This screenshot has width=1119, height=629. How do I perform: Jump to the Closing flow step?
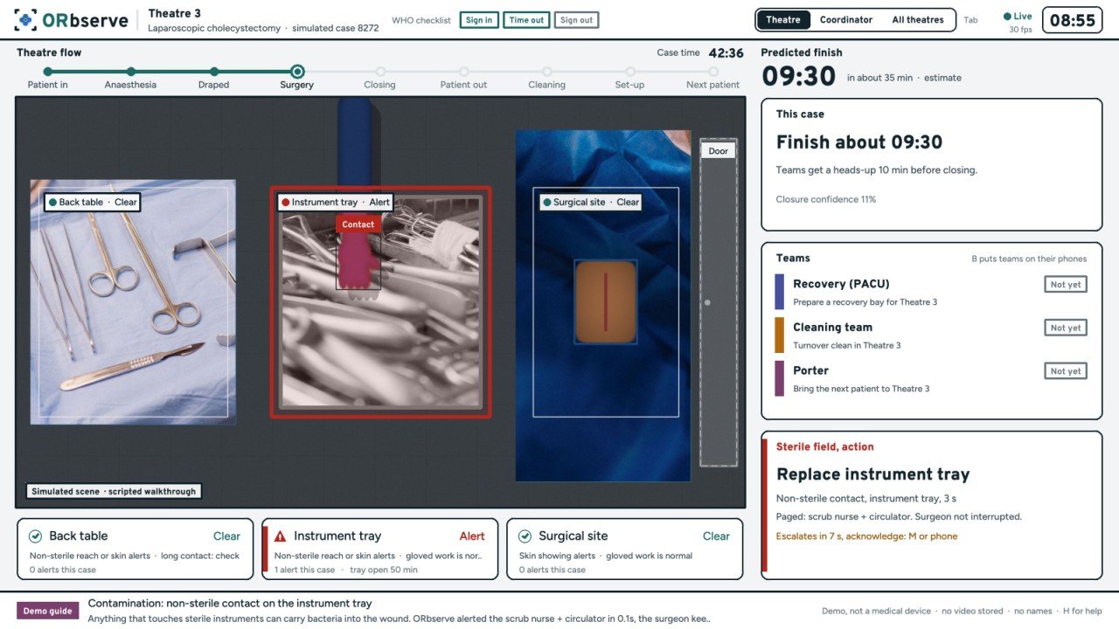pyautogui.click(x=379, y=78)
